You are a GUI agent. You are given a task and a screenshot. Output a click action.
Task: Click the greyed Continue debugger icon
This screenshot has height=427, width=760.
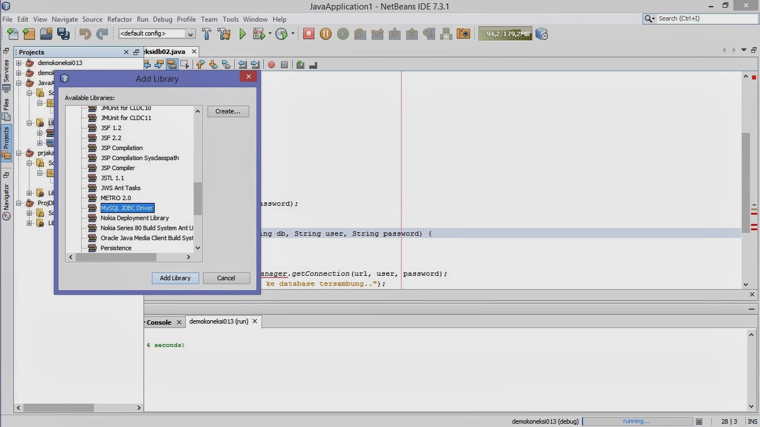pyautogui.click(x=343, y=34)
